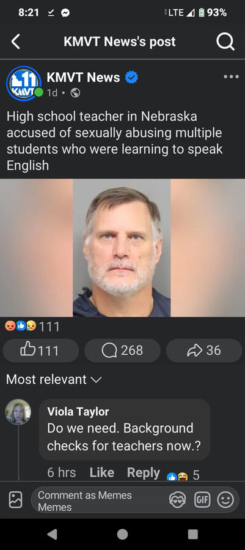This screenshot has height=550, width=245.
Task: Tap the Android home navigation button
Action: coord(122,534)
